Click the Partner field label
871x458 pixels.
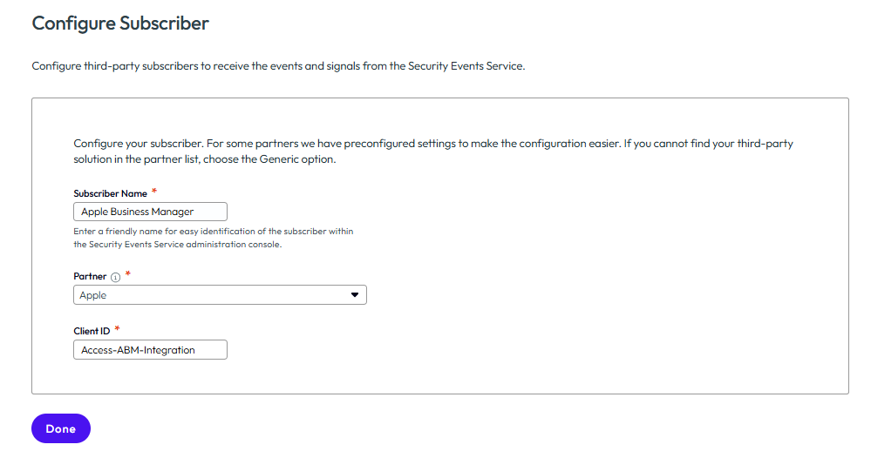click(x=90, y=276)
